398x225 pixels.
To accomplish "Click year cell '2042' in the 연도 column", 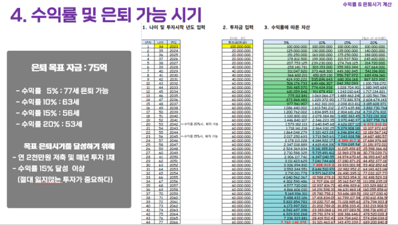I will click(174, 124).
